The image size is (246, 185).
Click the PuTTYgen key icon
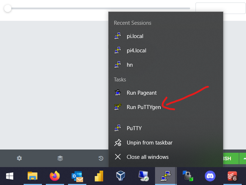click(x=118, y=107)
